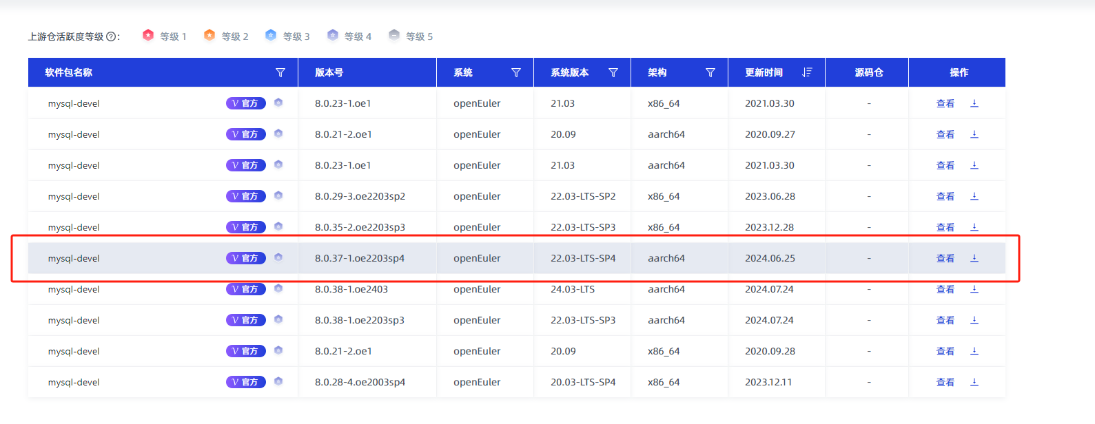Open the 系统版本 column filter
Viewport: 1095px width, 424px height.
click(x=613, y=72)
